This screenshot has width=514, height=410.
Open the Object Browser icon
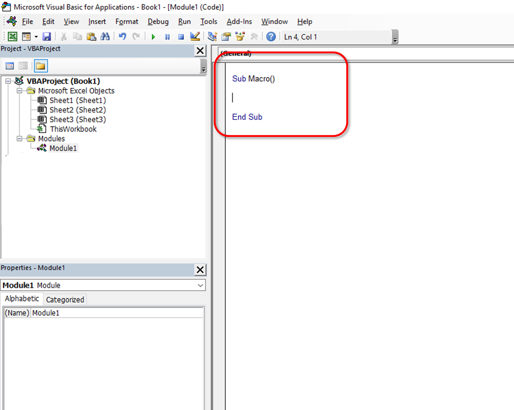point(240,36)
